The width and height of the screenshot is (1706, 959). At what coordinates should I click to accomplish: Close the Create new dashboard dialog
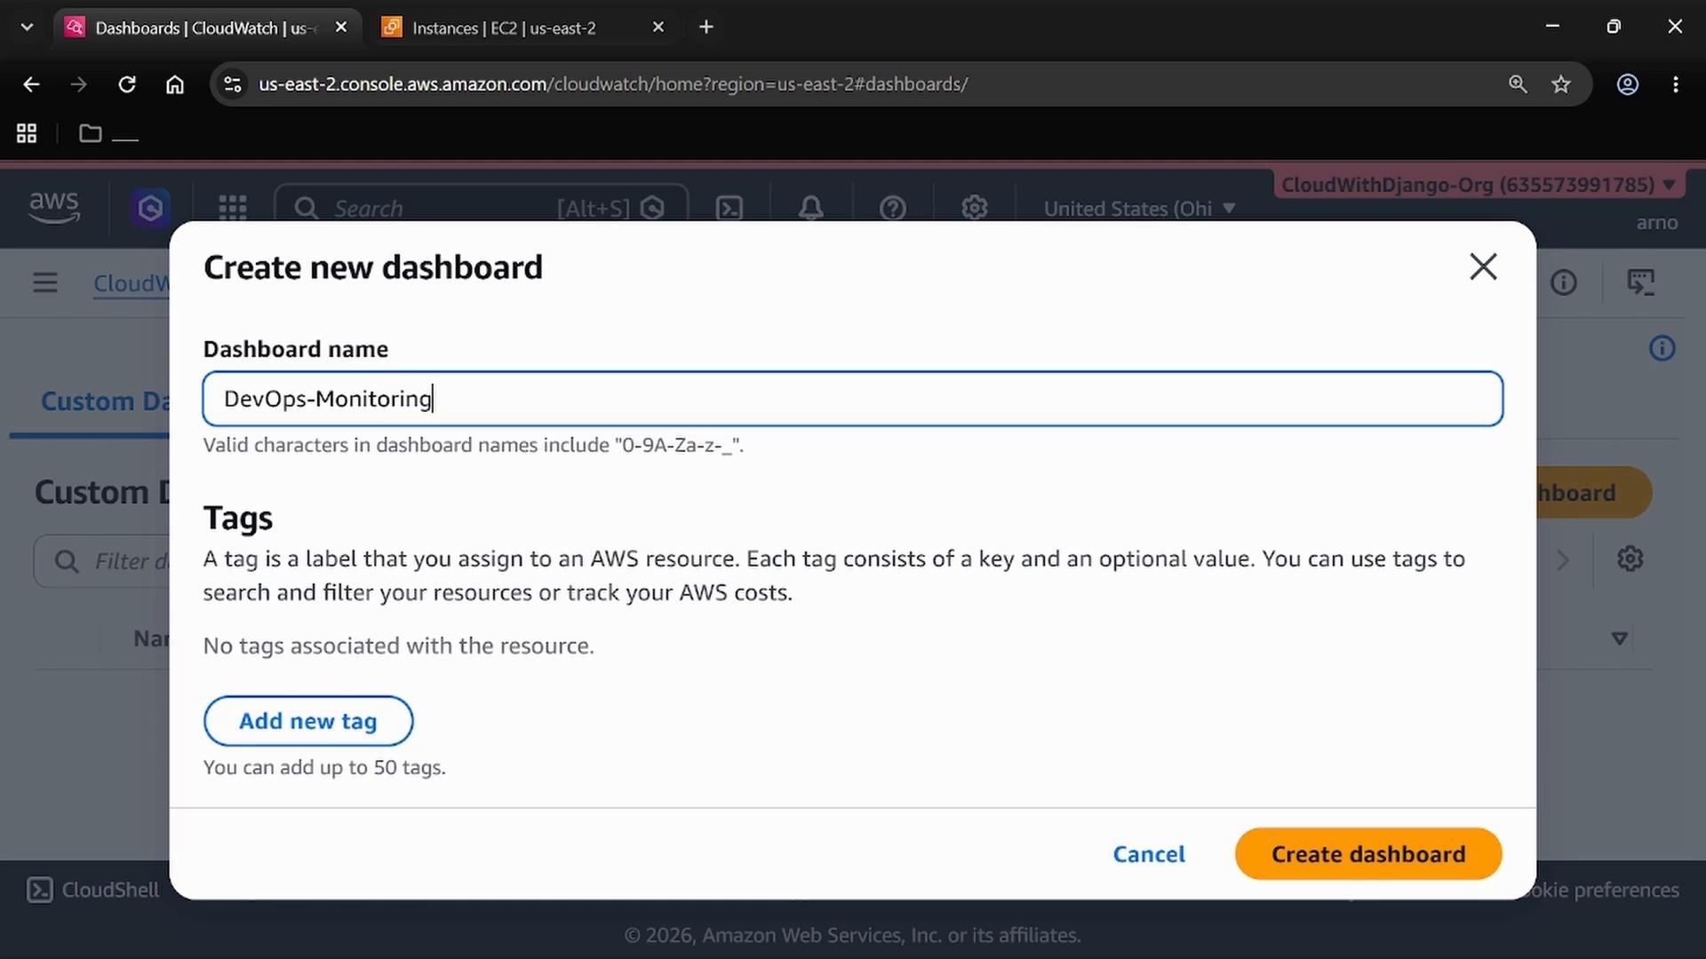coord(1483,266)
